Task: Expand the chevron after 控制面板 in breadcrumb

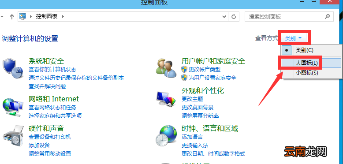Action: [63, 16]
